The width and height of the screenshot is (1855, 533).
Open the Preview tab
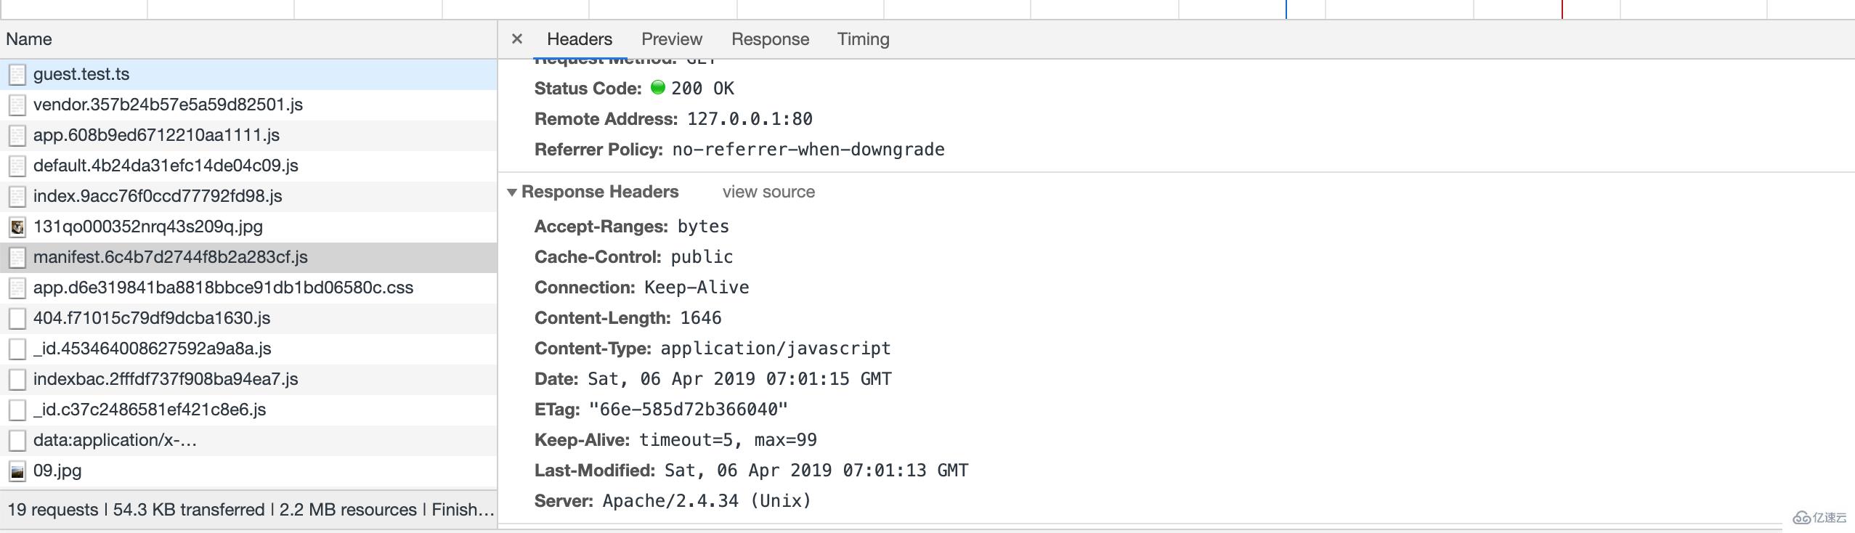click(x=672, y=39)
